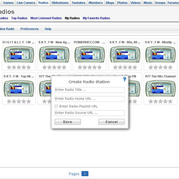Open the Groups tab
Image resolution: width=179 pixels, height=179 pixels.
tap(160, 3)
